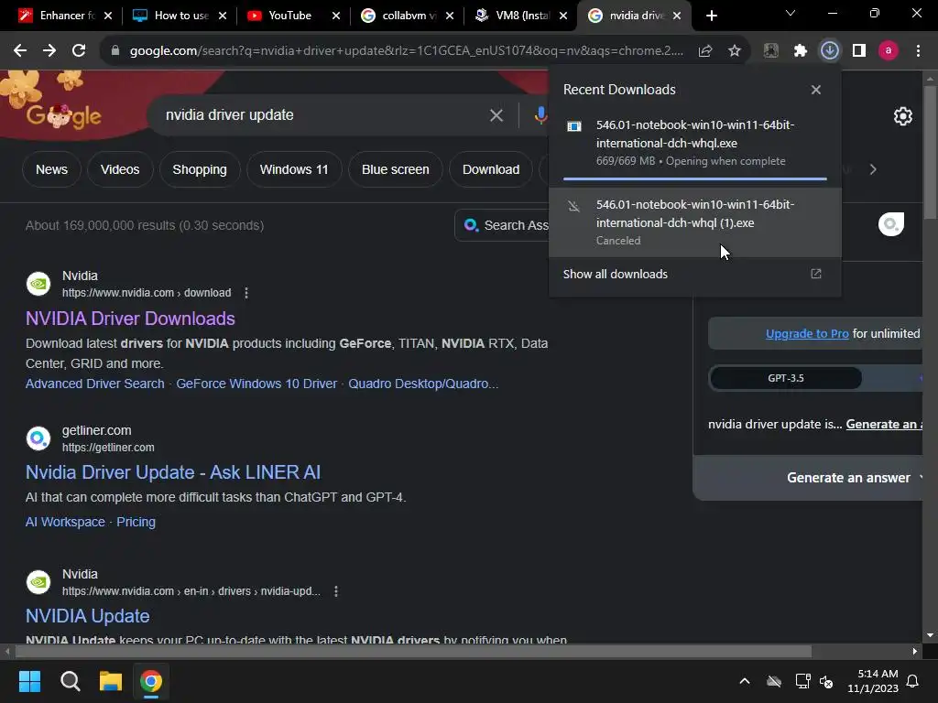Open Chrome three-dot menu

(x=918, y=51)
